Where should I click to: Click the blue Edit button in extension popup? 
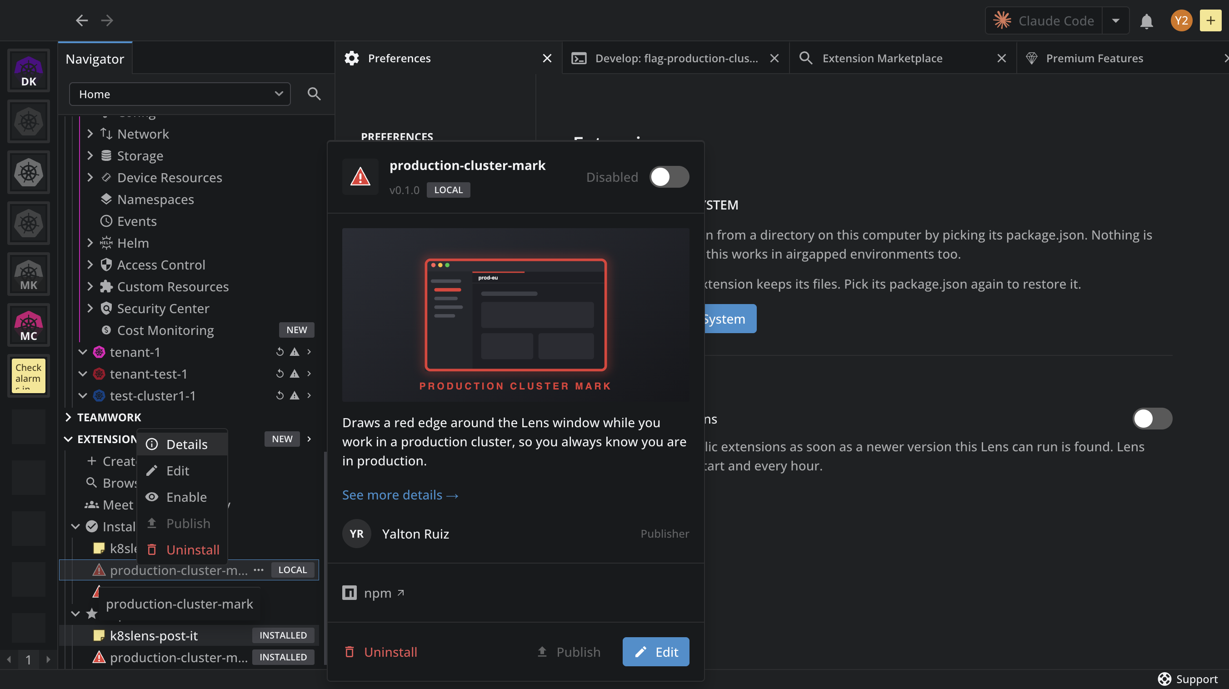pos(655,652)
